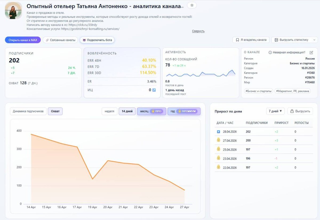The image size is (320, 220).
Task: Switch the chart to Динамика подписчиков
Action: point(28,111)
